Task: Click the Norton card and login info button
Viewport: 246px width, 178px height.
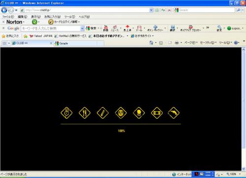Action: click(64, 22)
